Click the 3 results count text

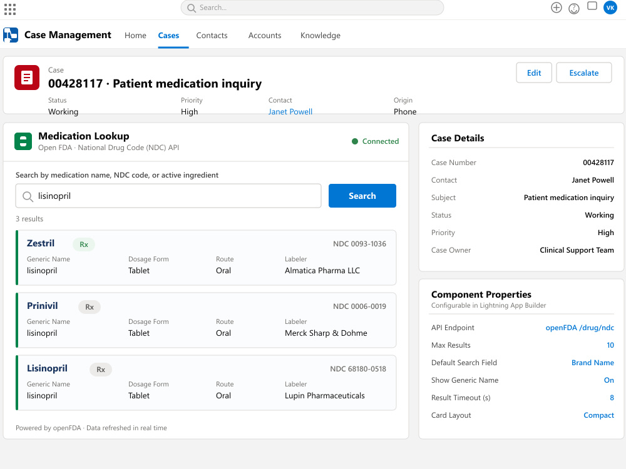[29, 218]
